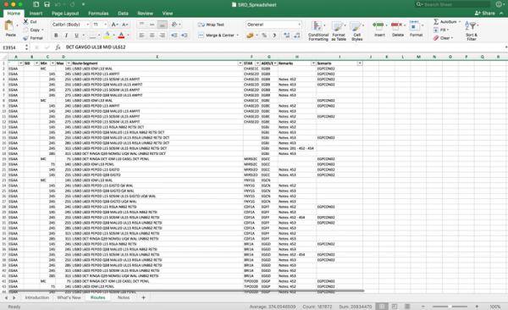Apply the percent style
The height and width of the screenshot is (310, 508).
pos(264,35)
